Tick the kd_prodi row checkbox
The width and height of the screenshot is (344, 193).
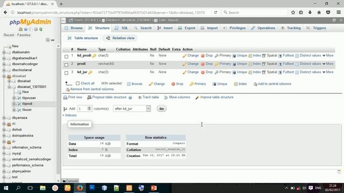click(x=66, y=56)
